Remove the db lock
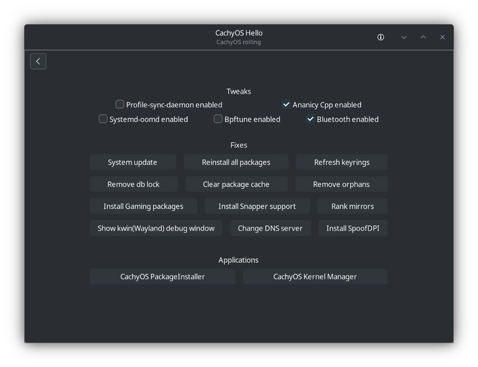 pos(133,183)
